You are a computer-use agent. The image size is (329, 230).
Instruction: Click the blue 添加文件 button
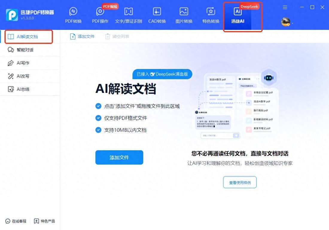[x=119, y=157]
